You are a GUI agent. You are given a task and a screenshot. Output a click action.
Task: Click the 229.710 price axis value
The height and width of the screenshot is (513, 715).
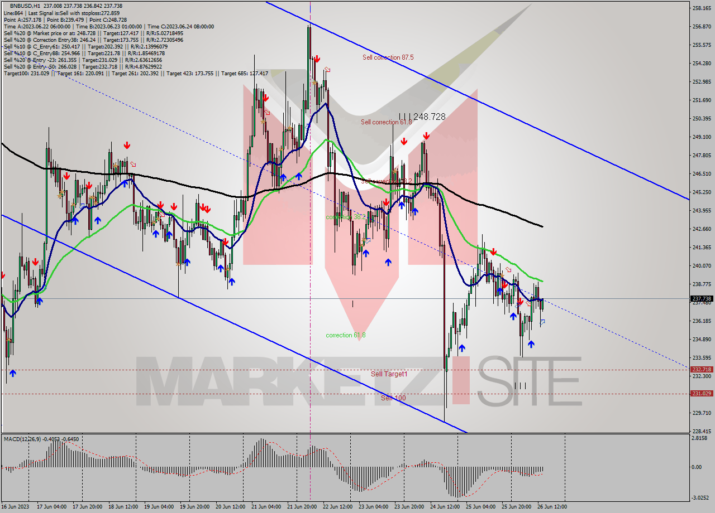[702, 413]
